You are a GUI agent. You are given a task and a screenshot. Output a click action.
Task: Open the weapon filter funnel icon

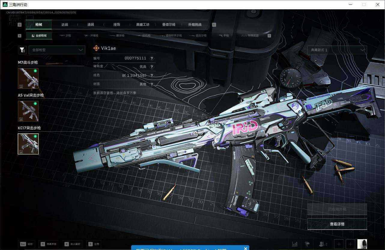[22, 50]
